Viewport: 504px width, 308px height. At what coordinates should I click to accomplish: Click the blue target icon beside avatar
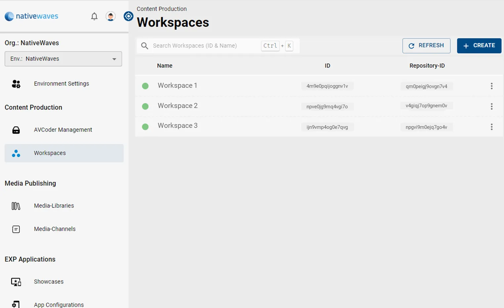pyautogui.click(x=128, y=16)
